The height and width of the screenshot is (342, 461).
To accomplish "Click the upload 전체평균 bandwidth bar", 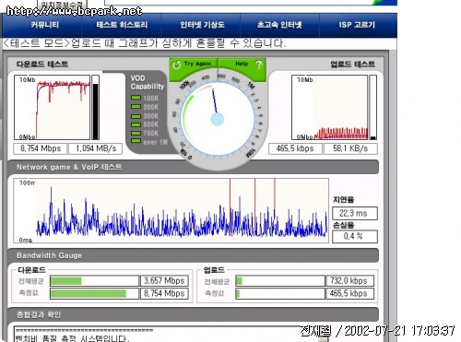I will [280, 281].
